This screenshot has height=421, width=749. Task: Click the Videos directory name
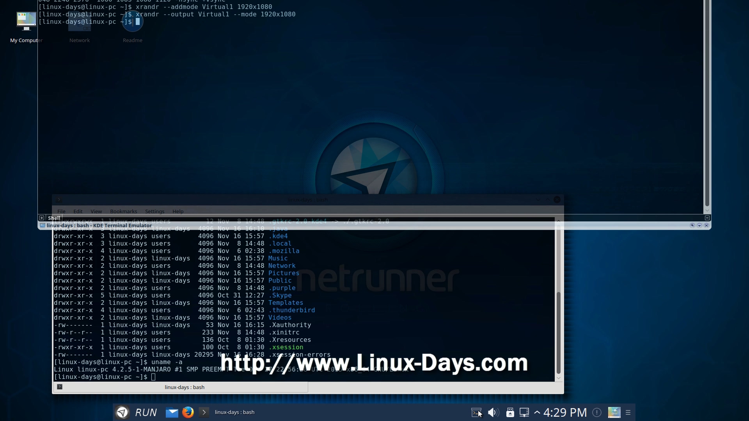tap(280, 318)
